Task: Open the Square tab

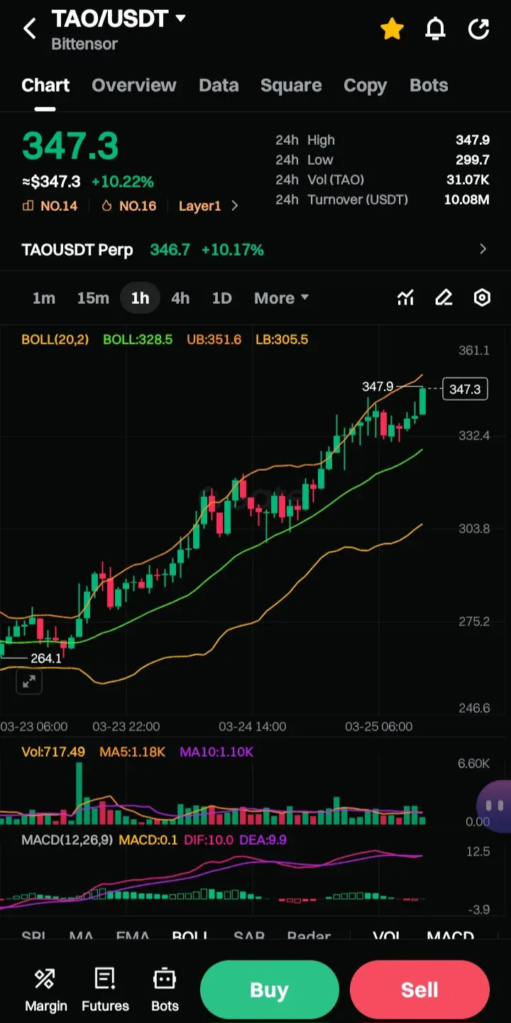Action: coord(291,85)
